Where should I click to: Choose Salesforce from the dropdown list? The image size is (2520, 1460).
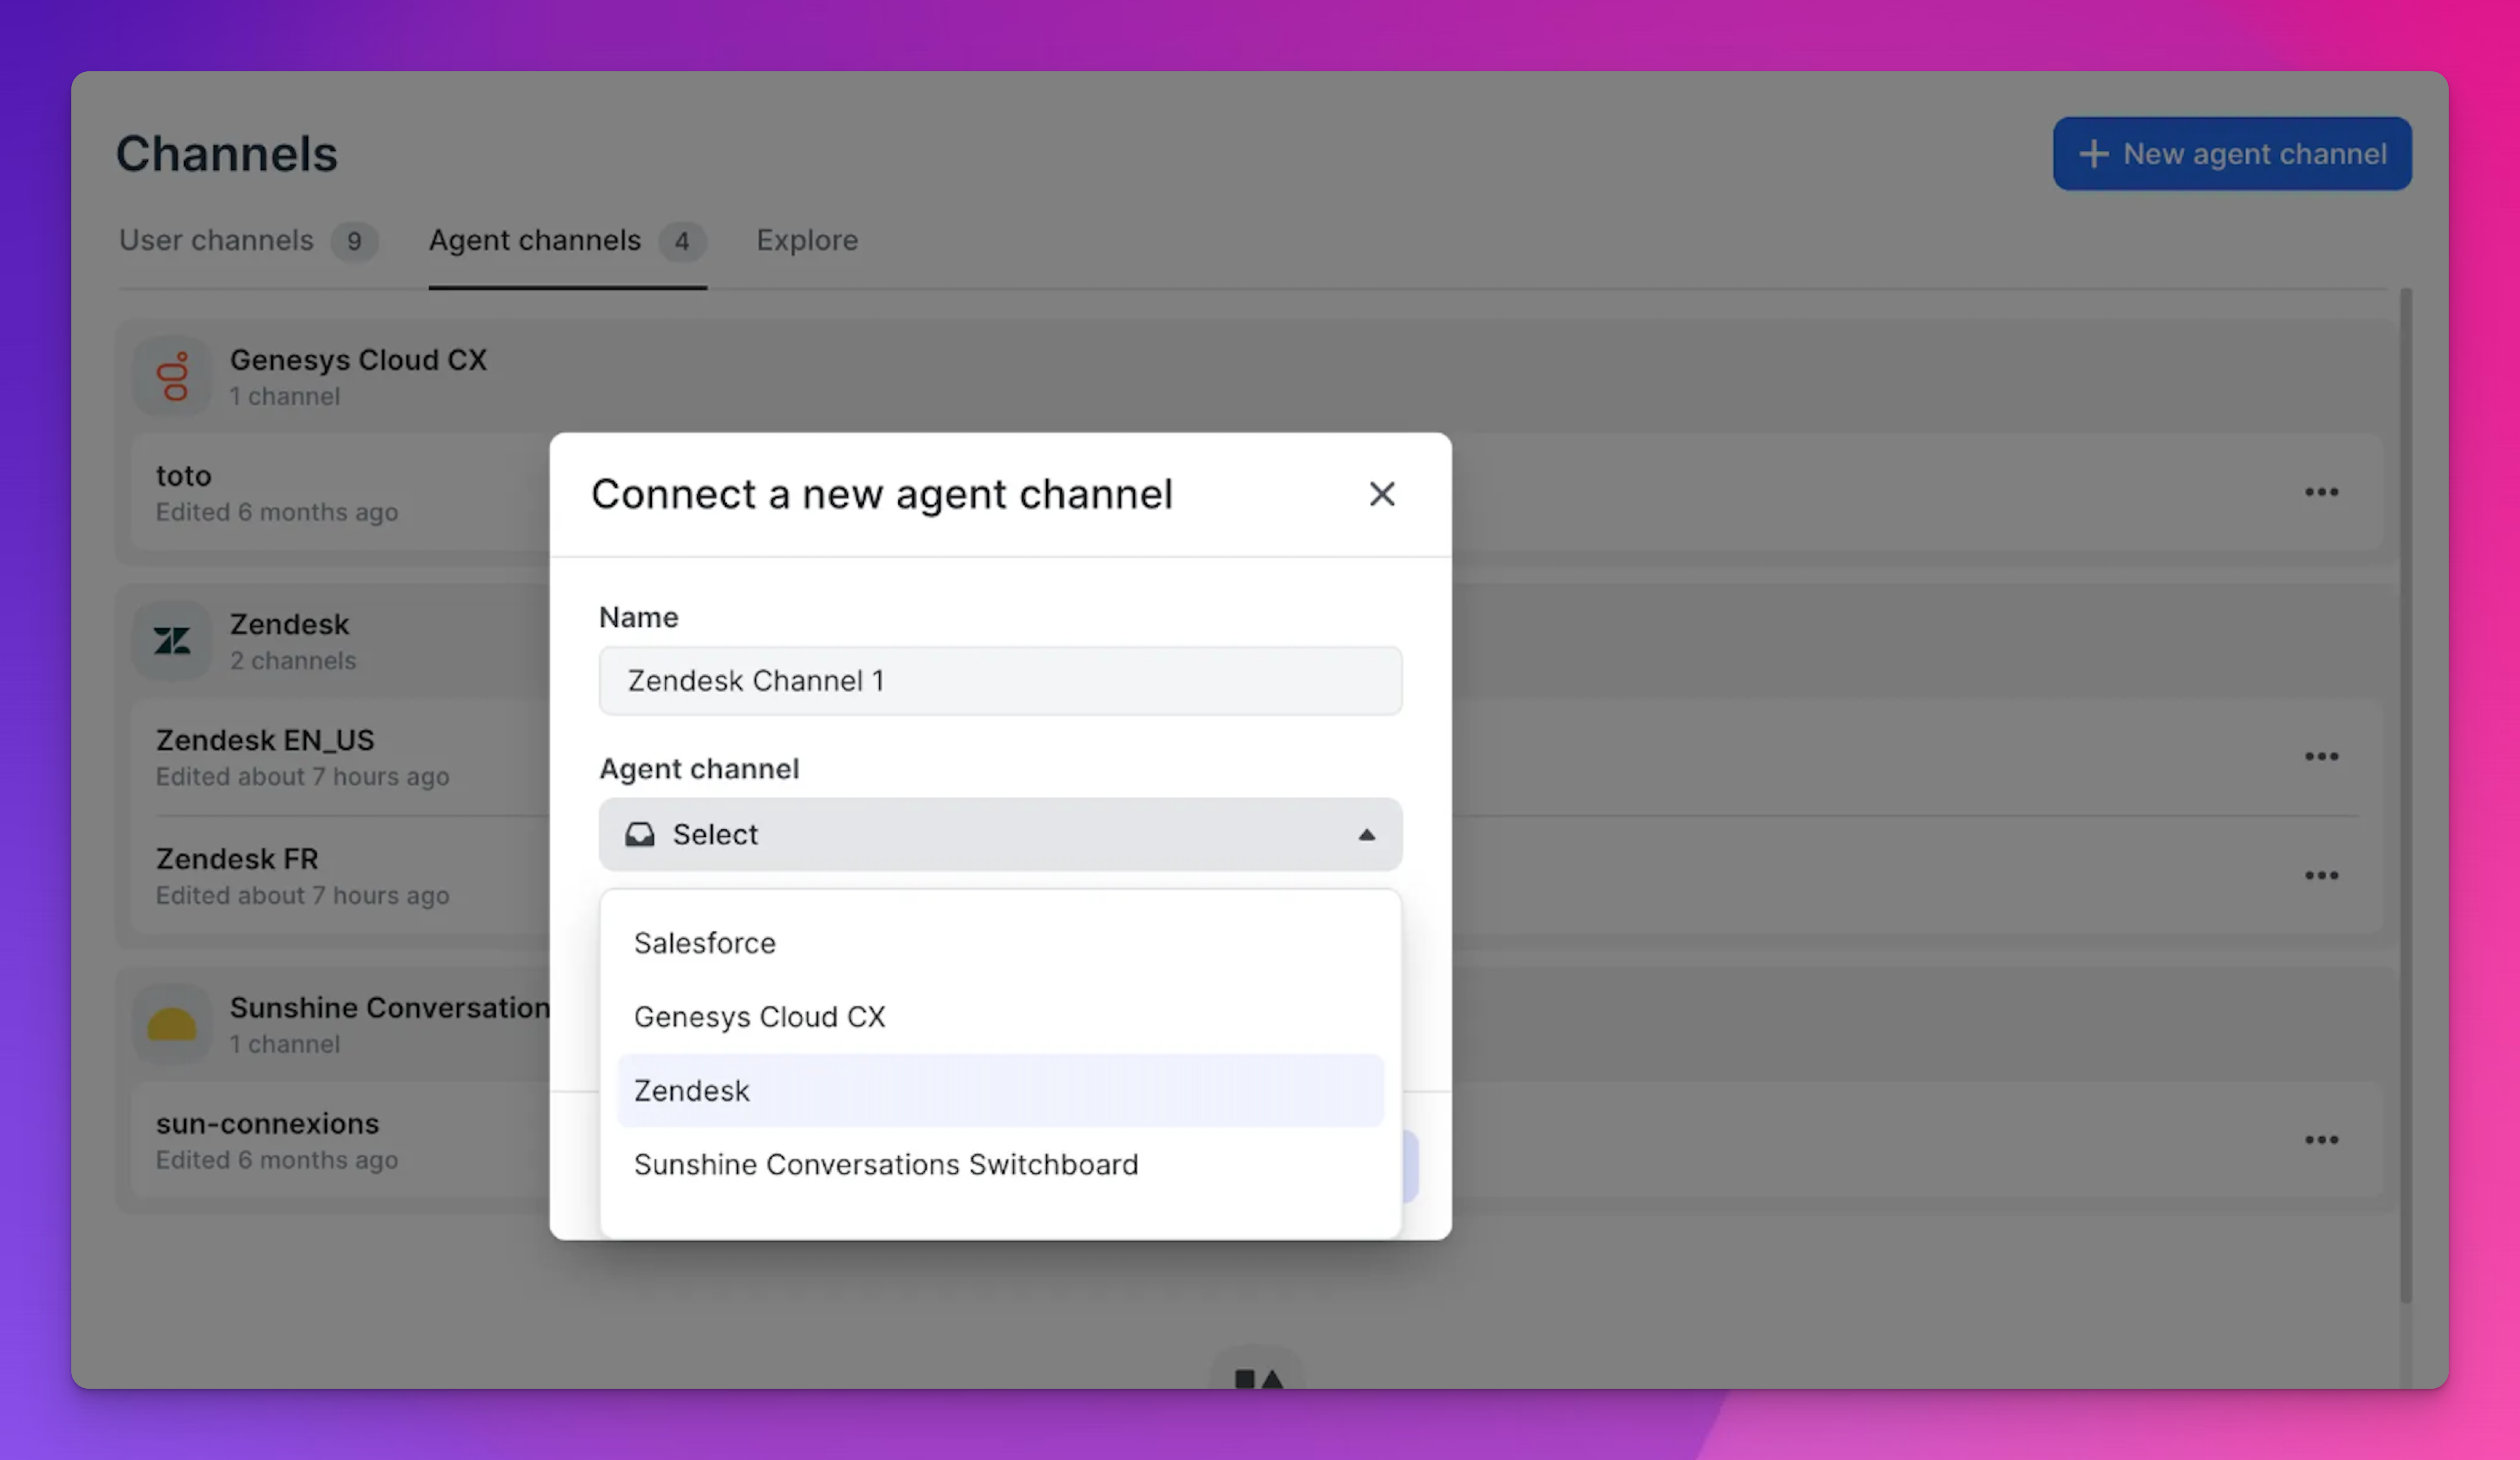point(705,943)
